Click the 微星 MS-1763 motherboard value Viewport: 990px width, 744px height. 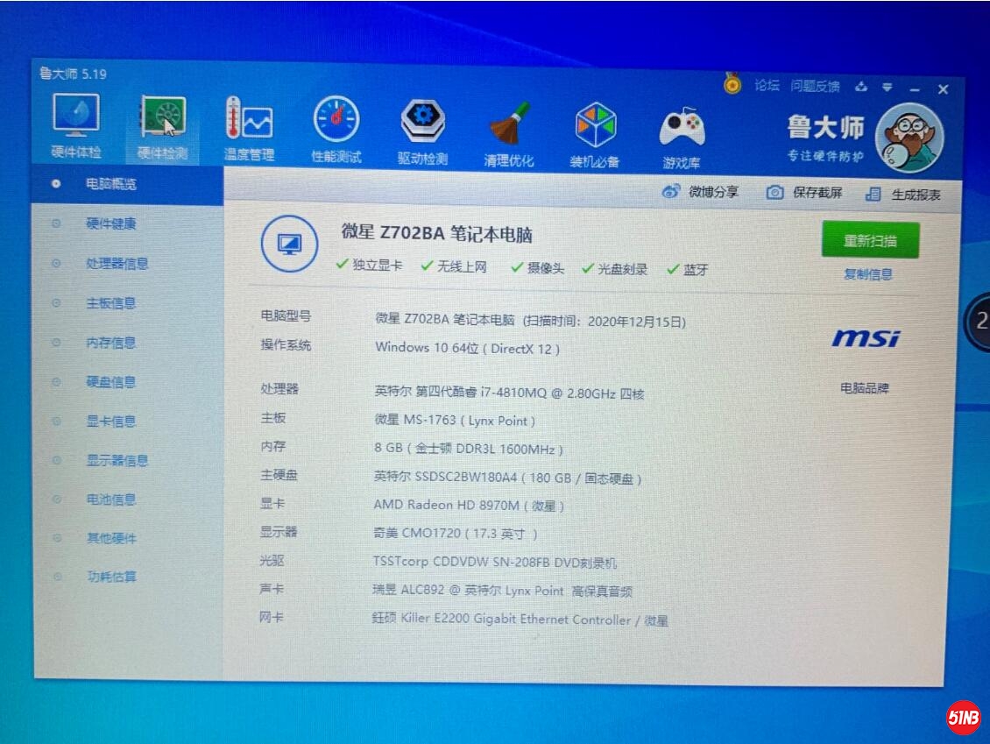[455, 421]
